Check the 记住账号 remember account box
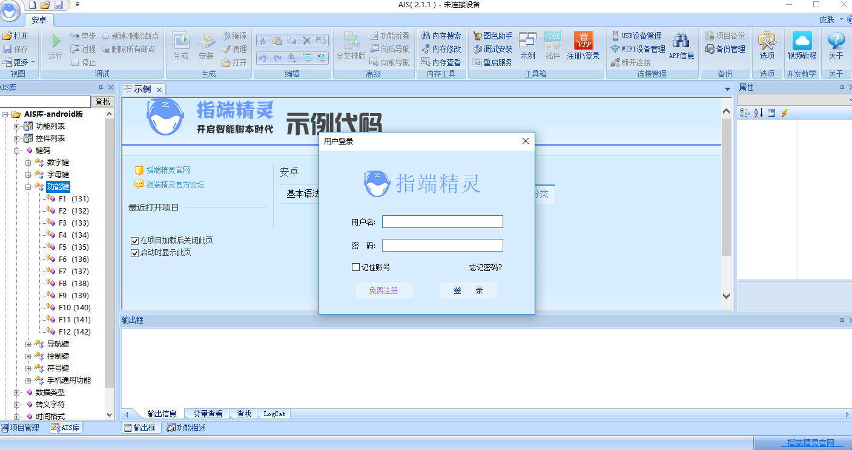 coord(355,267)
